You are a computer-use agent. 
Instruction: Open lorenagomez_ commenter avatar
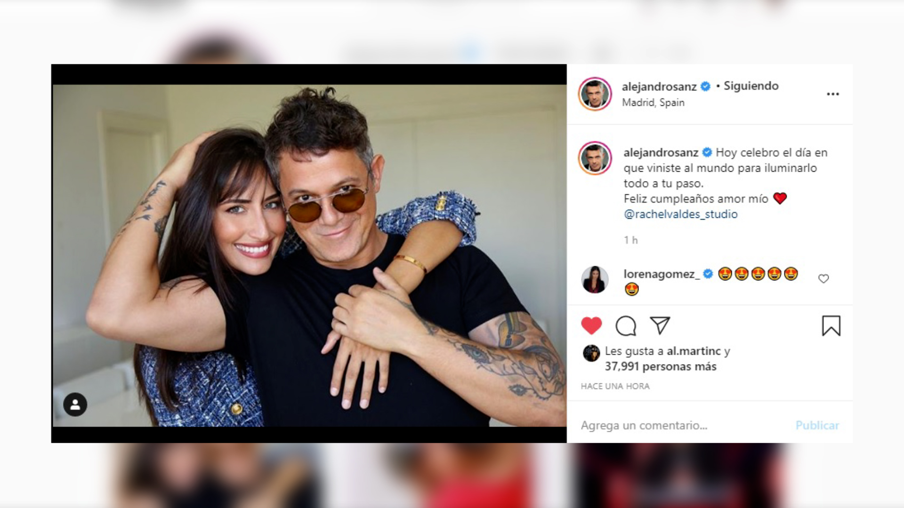tap(595, 279)
